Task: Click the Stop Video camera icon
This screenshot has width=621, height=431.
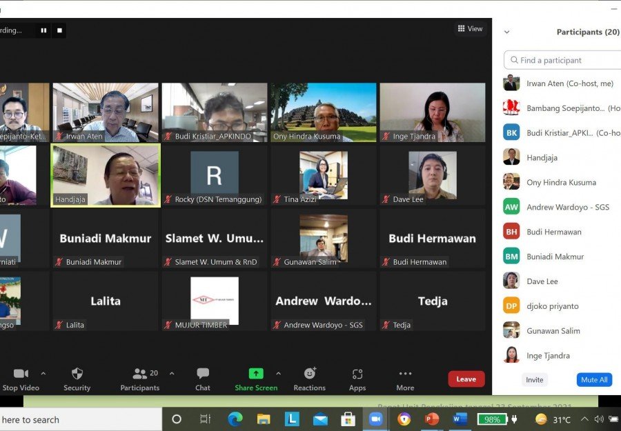Action: pyautogui.click(x=21, y=373)
